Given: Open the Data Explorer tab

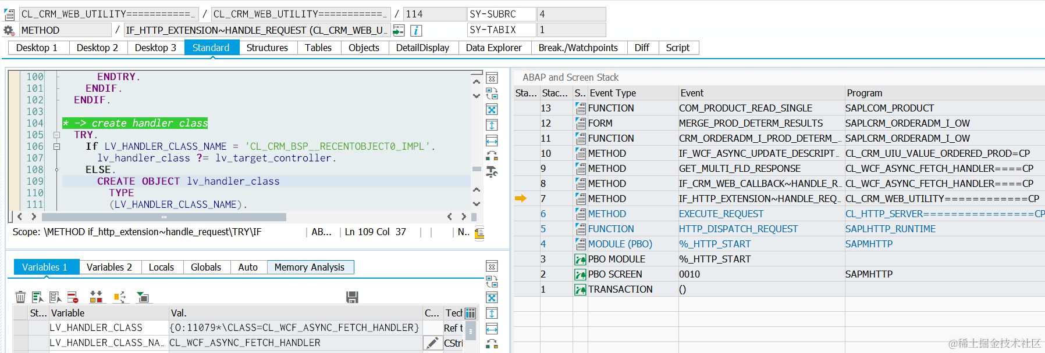Looking at the screenshot, I should tap(493, 48).
